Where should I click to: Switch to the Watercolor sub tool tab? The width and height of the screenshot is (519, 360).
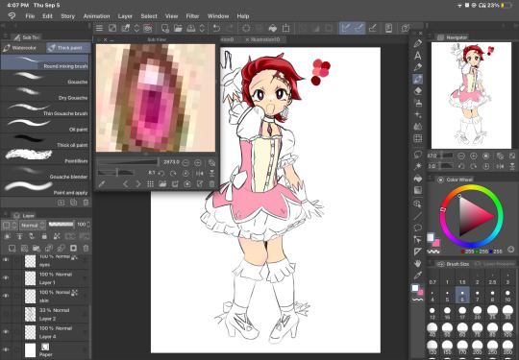(22, 48)
